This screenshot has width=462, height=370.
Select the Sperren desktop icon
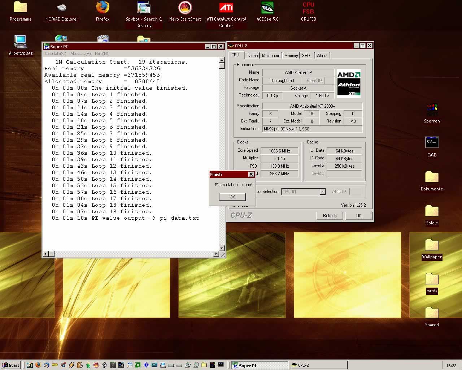pyautogui.click(x=432, y=113)
